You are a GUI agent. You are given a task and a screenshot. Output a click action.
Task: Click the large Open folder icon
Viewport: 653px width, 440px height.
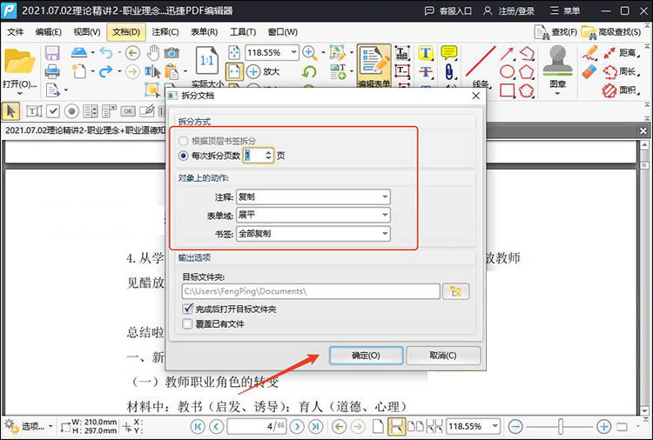pyautogui.click(x=19, y=62)
